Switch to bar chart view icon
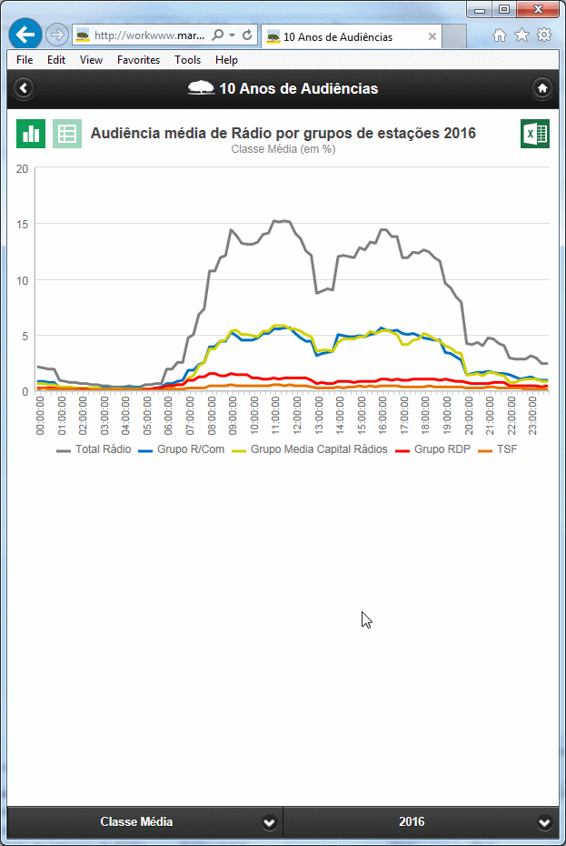Viewport: 566px width, 846px height. pos(31,134)
